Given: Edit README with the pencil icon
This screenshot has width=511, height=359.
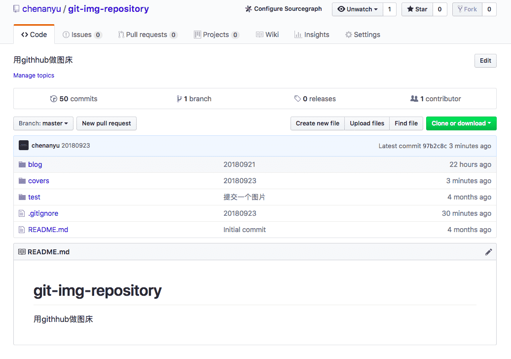Looking at the screenshot, I should click(488, 252).
